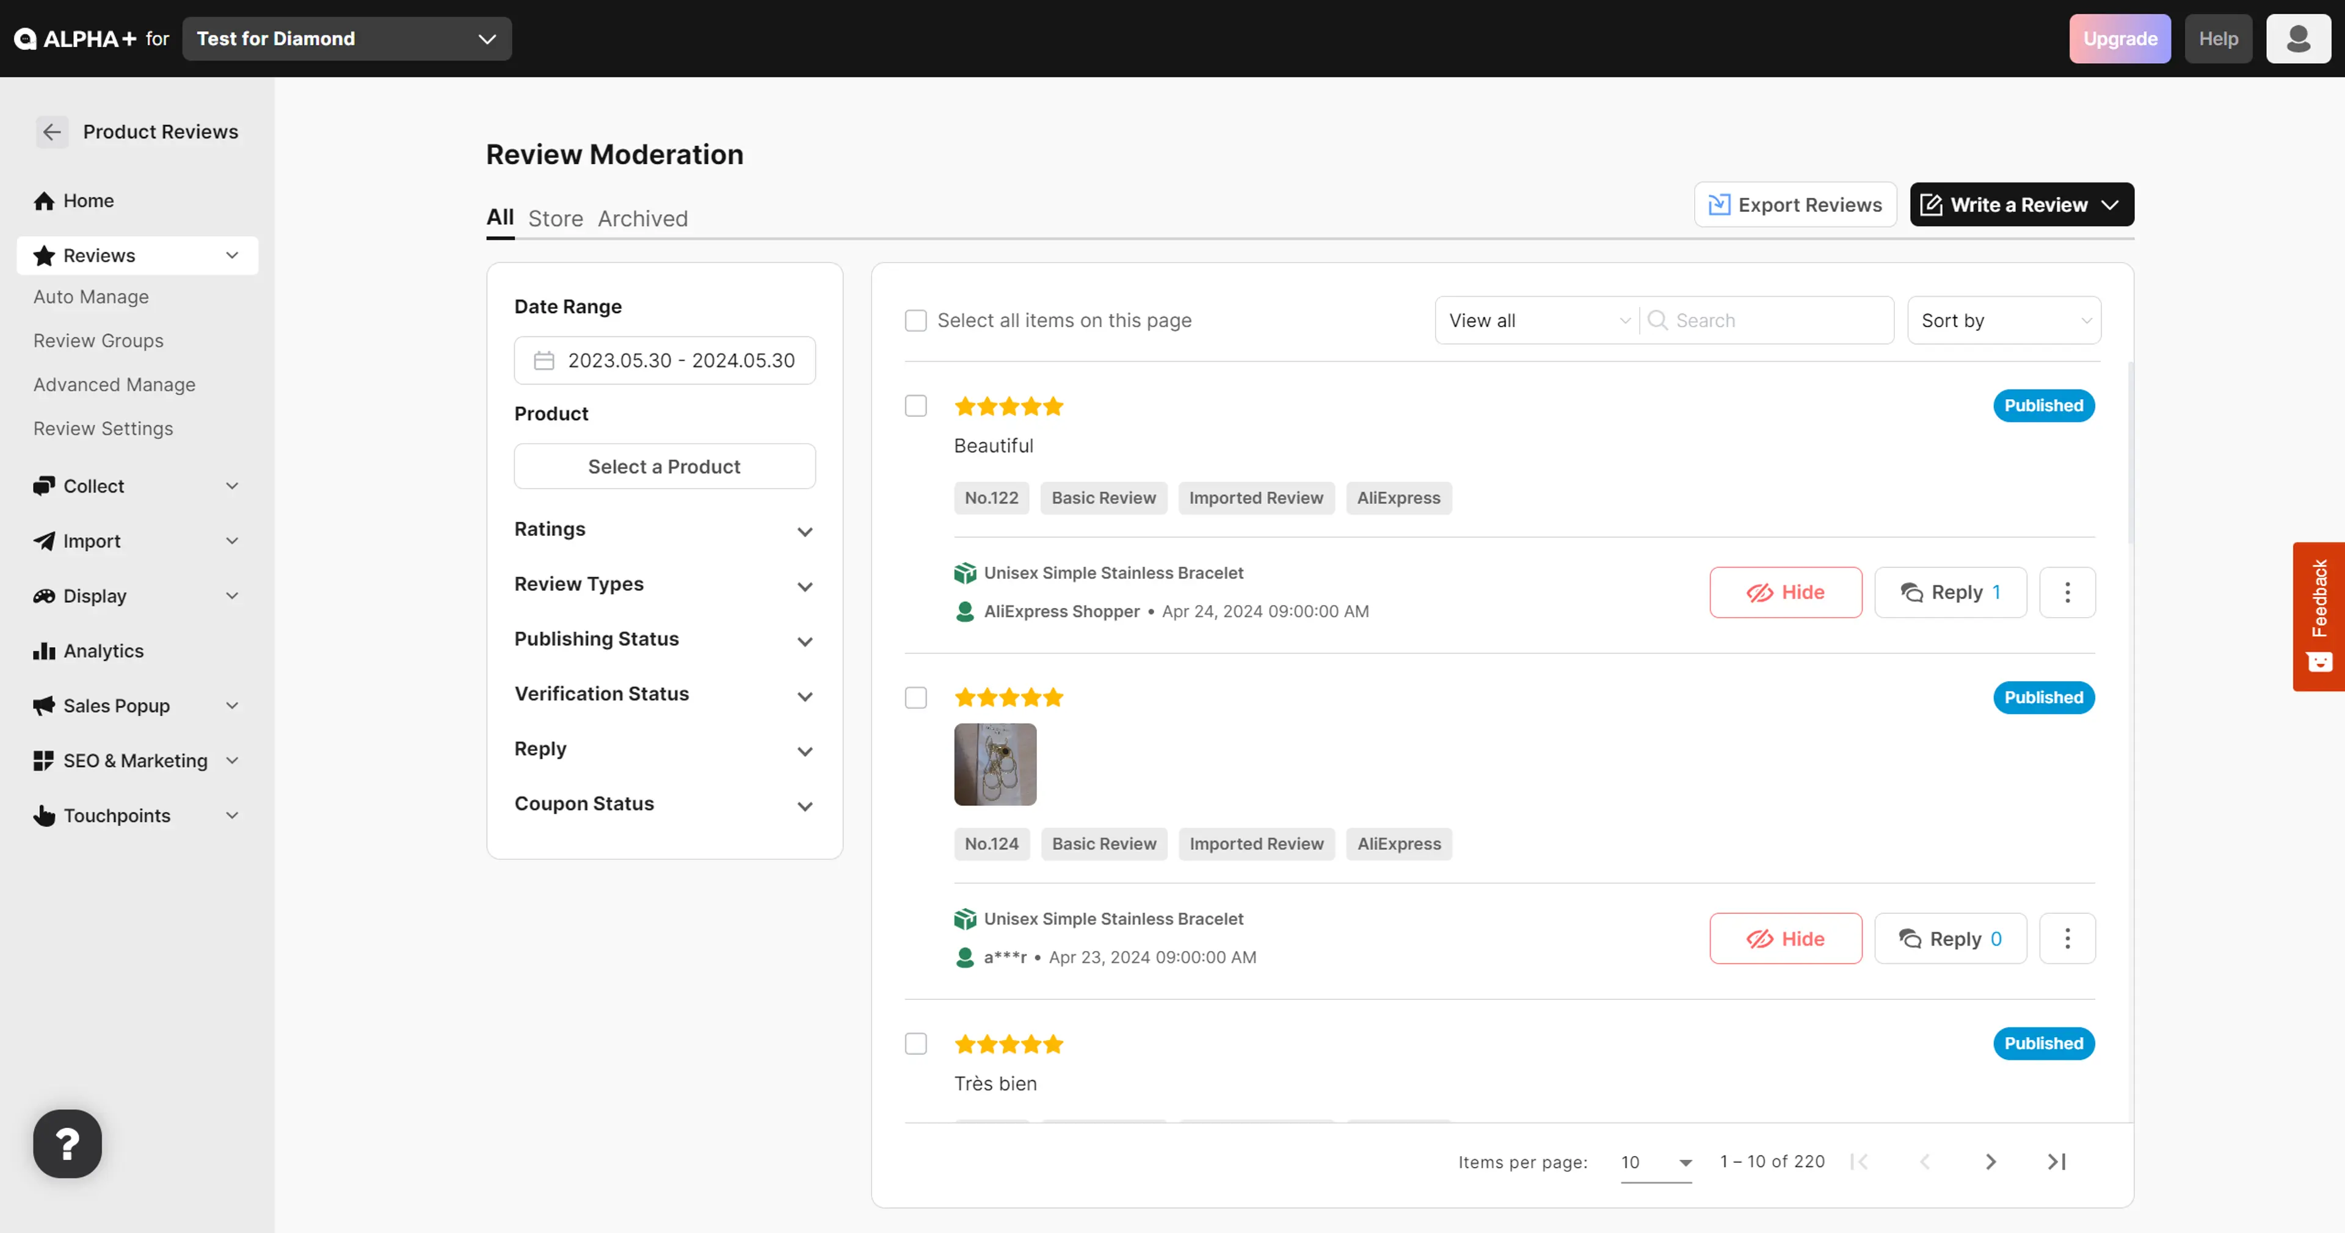Click the Import paper plane icon
Screen dimensions: 2345x1233
coord(44,541)
